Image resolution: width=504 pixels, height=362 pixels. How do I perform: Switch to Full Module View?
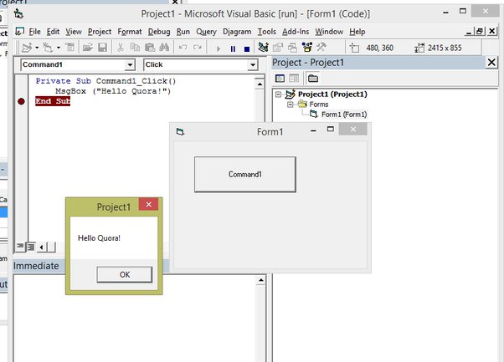[30, 246]
